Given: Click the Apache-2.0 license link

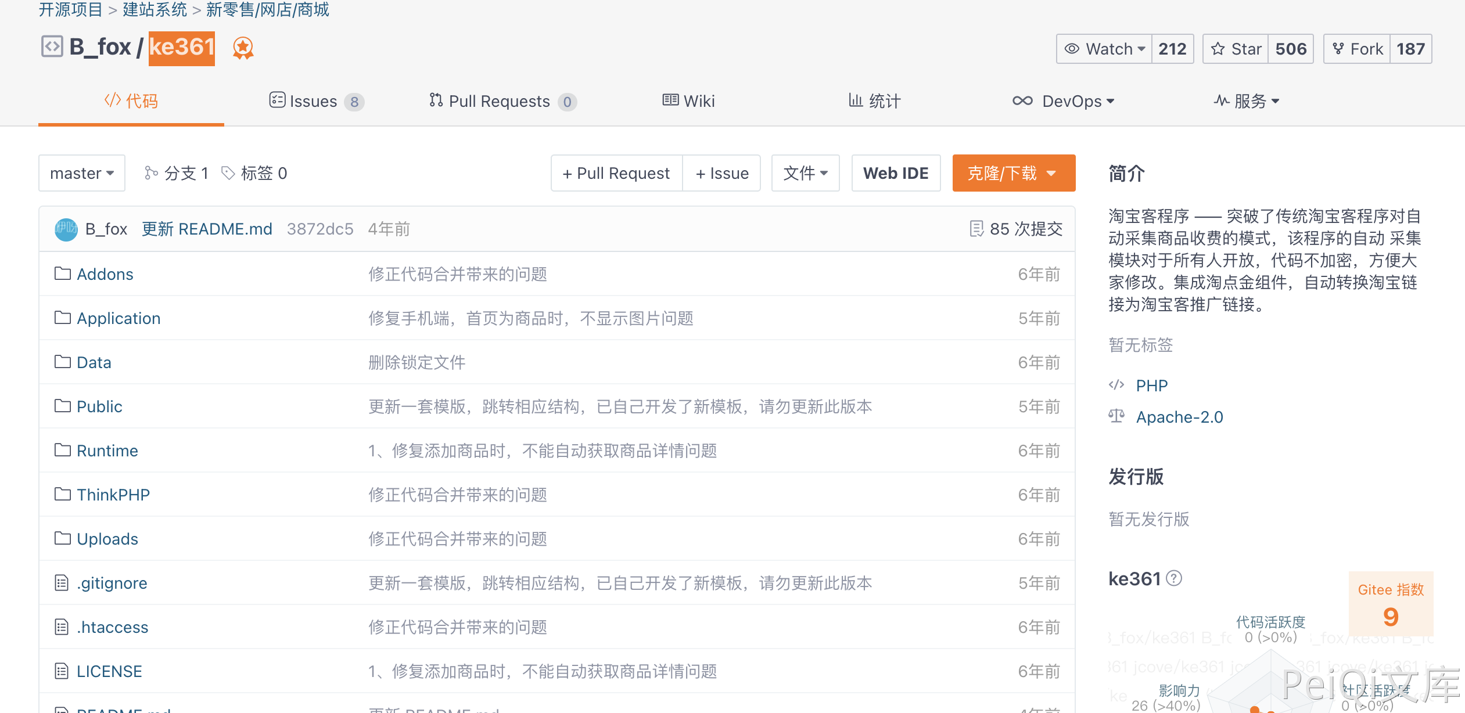Looking at the screenshot, I should [x=1179, y=417].
